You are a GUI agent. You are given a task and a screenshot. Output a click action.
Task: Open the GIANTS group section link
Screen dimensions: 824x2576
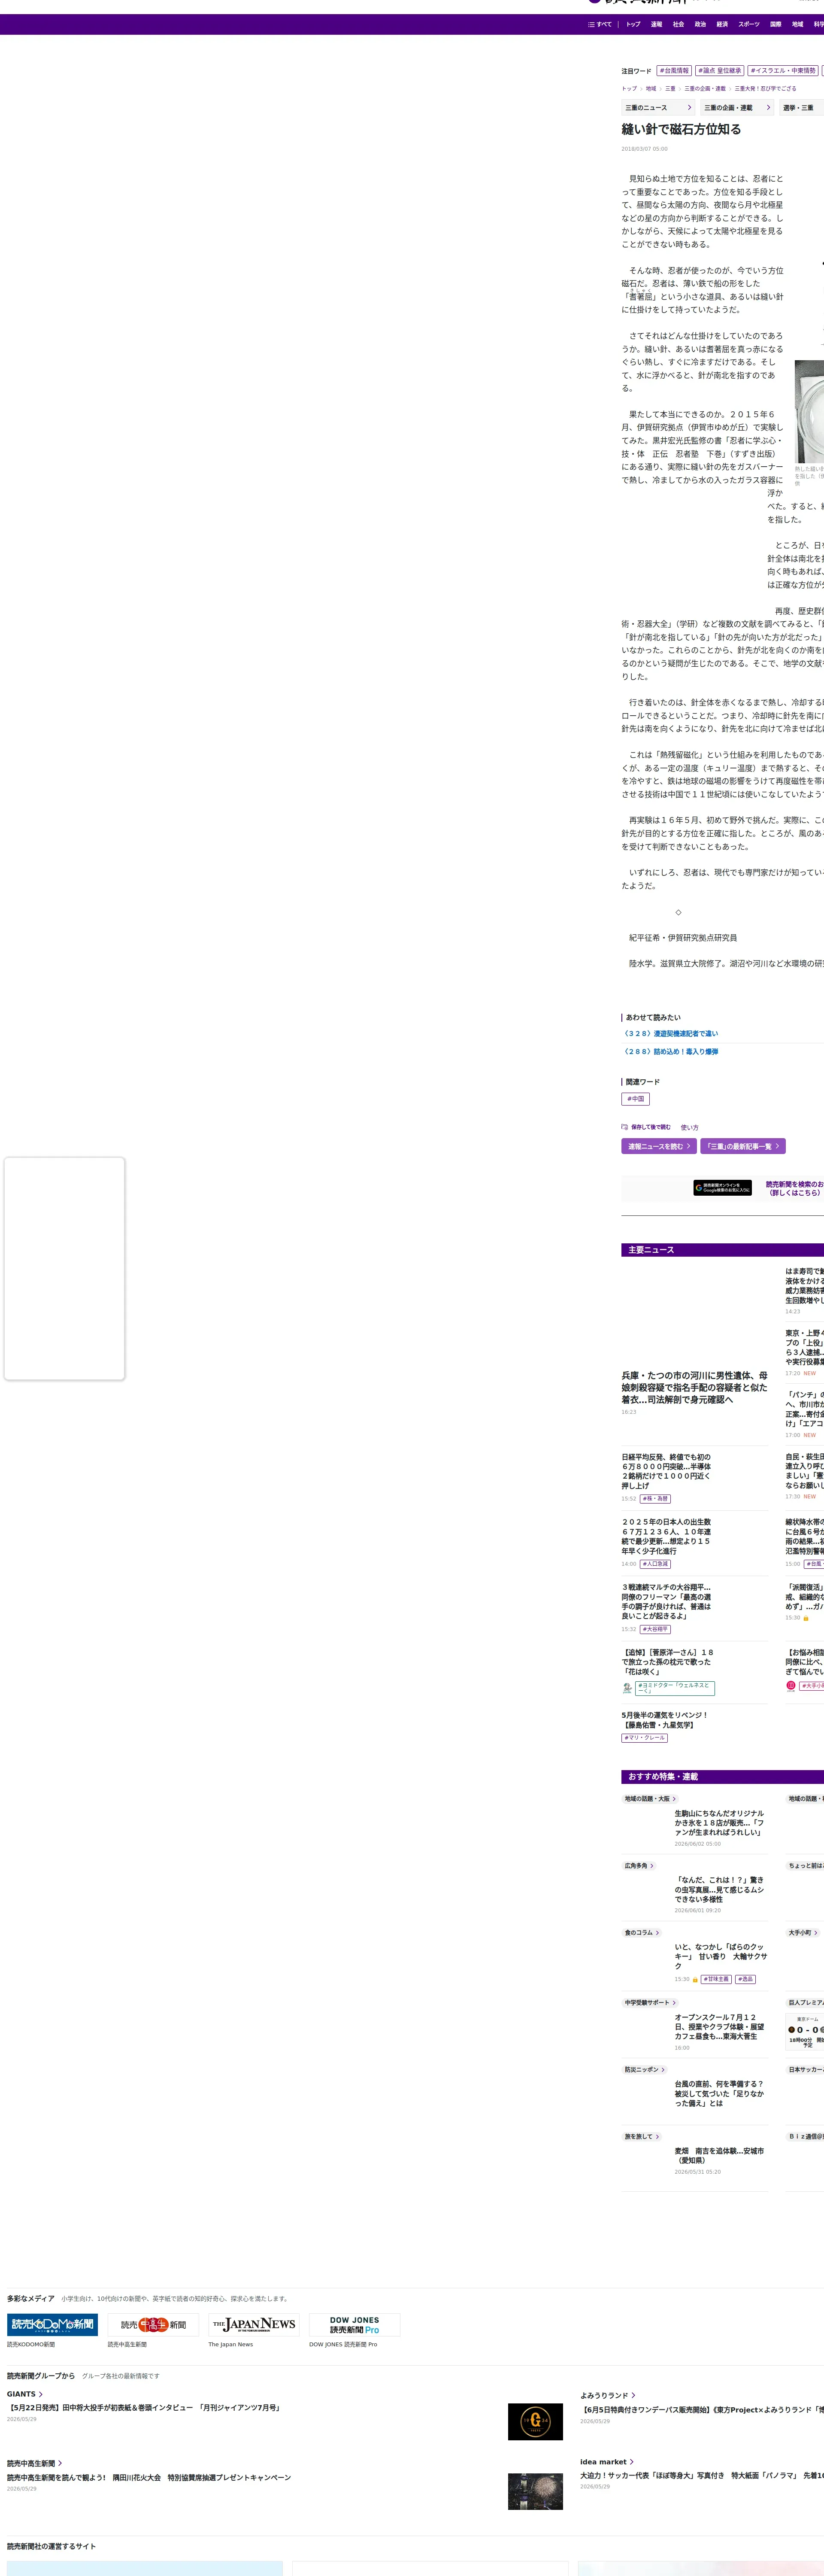pos(25,2394)
